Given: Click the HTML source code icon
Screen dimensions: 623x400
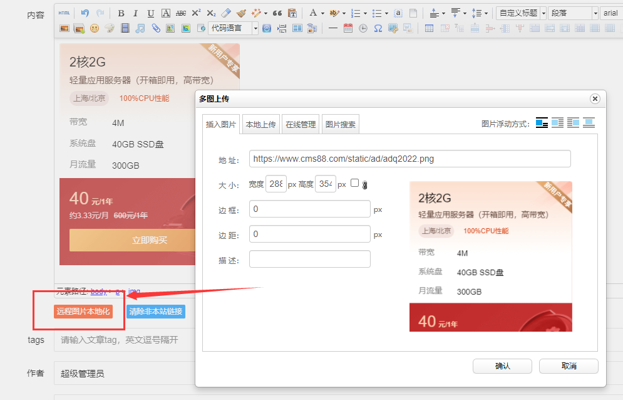Looking at the screenshot, I should click(x=64, y=13).
